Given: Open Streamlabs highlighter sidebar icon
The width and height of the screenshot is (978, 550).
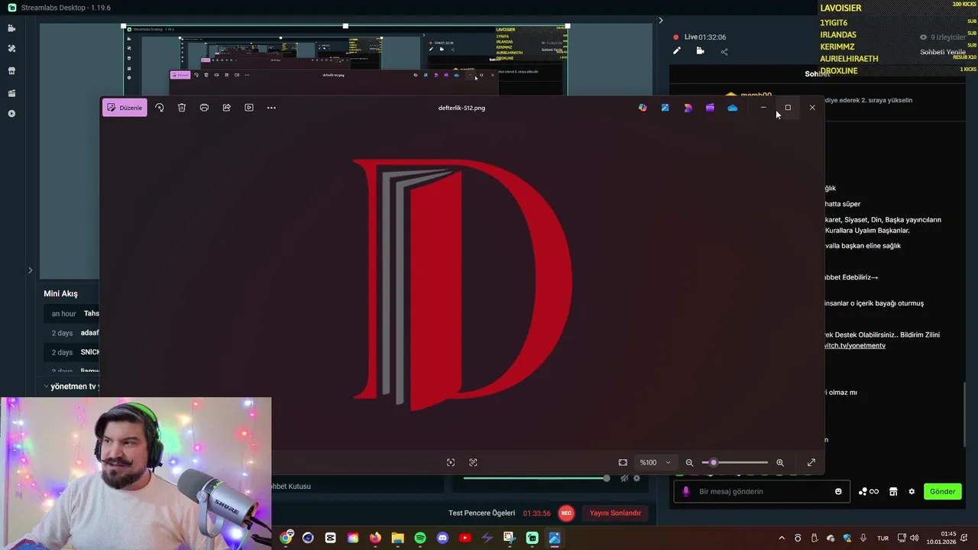Looking at the screenshot, I should (11, 93).
